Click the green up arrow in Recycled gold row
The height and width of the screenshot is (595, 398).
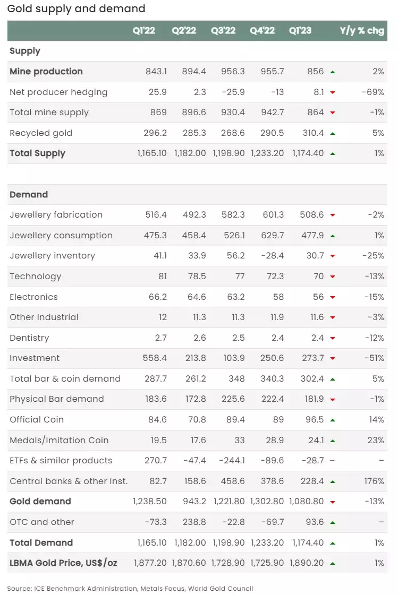click(x=333, y=133)
